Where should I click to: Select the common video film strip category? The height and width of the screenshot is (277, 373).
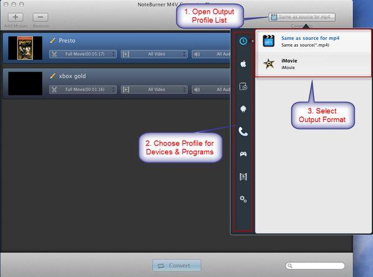click(x=243, y=177)
